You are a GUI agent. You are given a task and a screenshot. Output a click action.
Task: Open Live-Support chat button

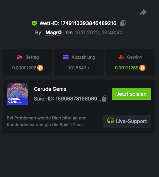click(x=127, y=121)
